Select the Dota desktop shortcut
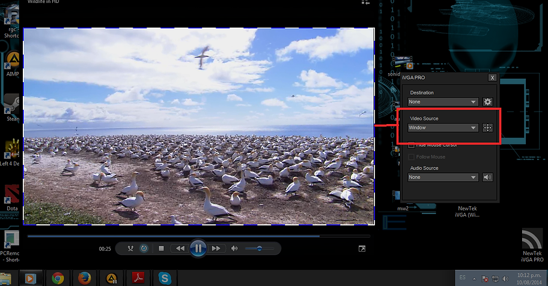Image resolution: width=548 pixels, height=286 pixels. 12,198
